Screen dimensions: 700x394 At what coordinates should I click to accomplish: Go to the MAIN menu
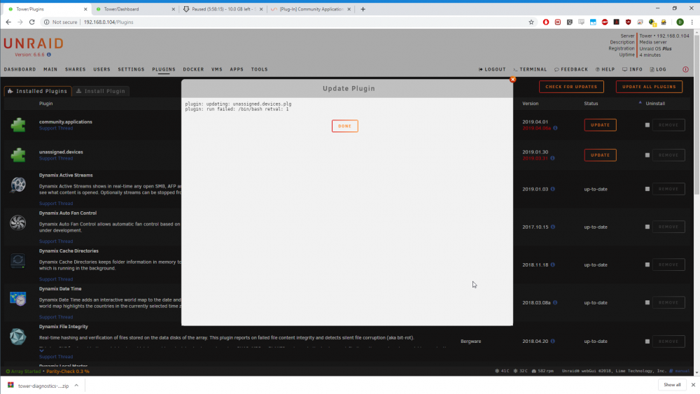(x=50, y=69)
